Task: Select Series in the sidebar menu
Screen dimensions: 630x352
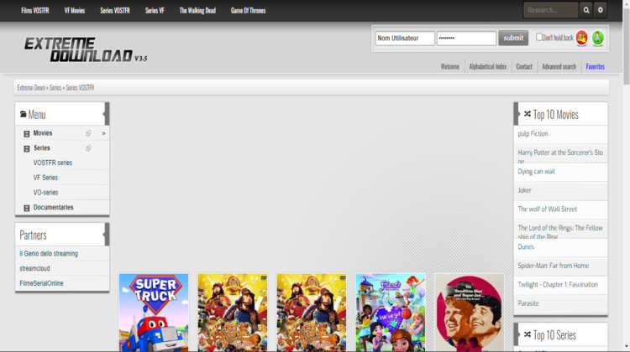Action: coord(42,148)
